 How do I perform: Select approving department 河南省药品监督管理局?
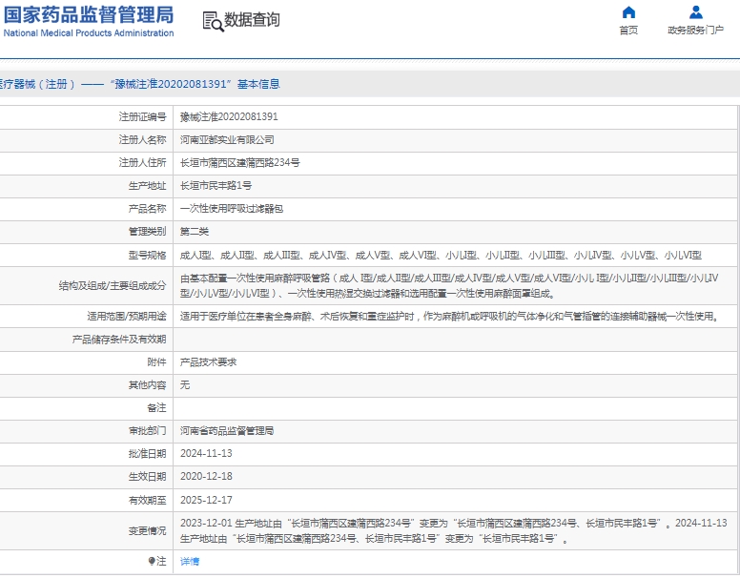pyautogui.click(x=227, y=431)
